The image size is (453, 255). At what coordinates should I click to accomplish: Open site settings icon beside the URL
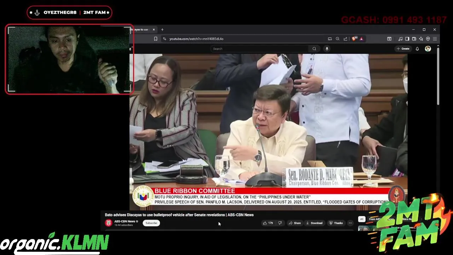[x=164, y=39]
